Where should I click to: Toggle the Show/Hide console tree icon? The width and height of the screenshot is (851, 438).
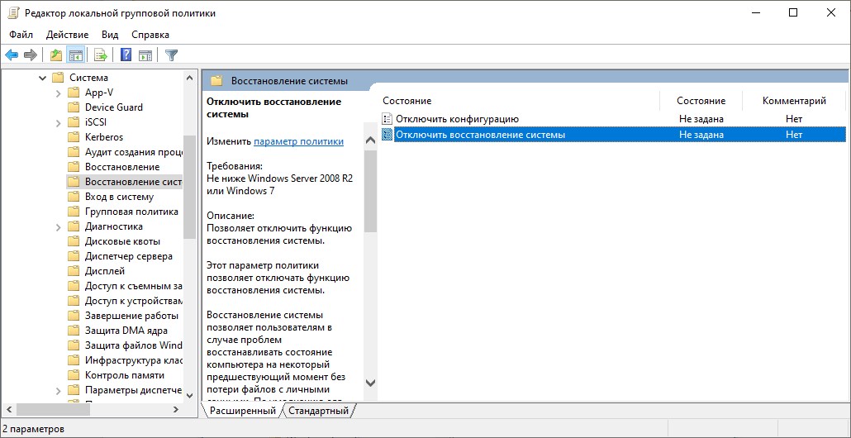[x=75, y=55]
